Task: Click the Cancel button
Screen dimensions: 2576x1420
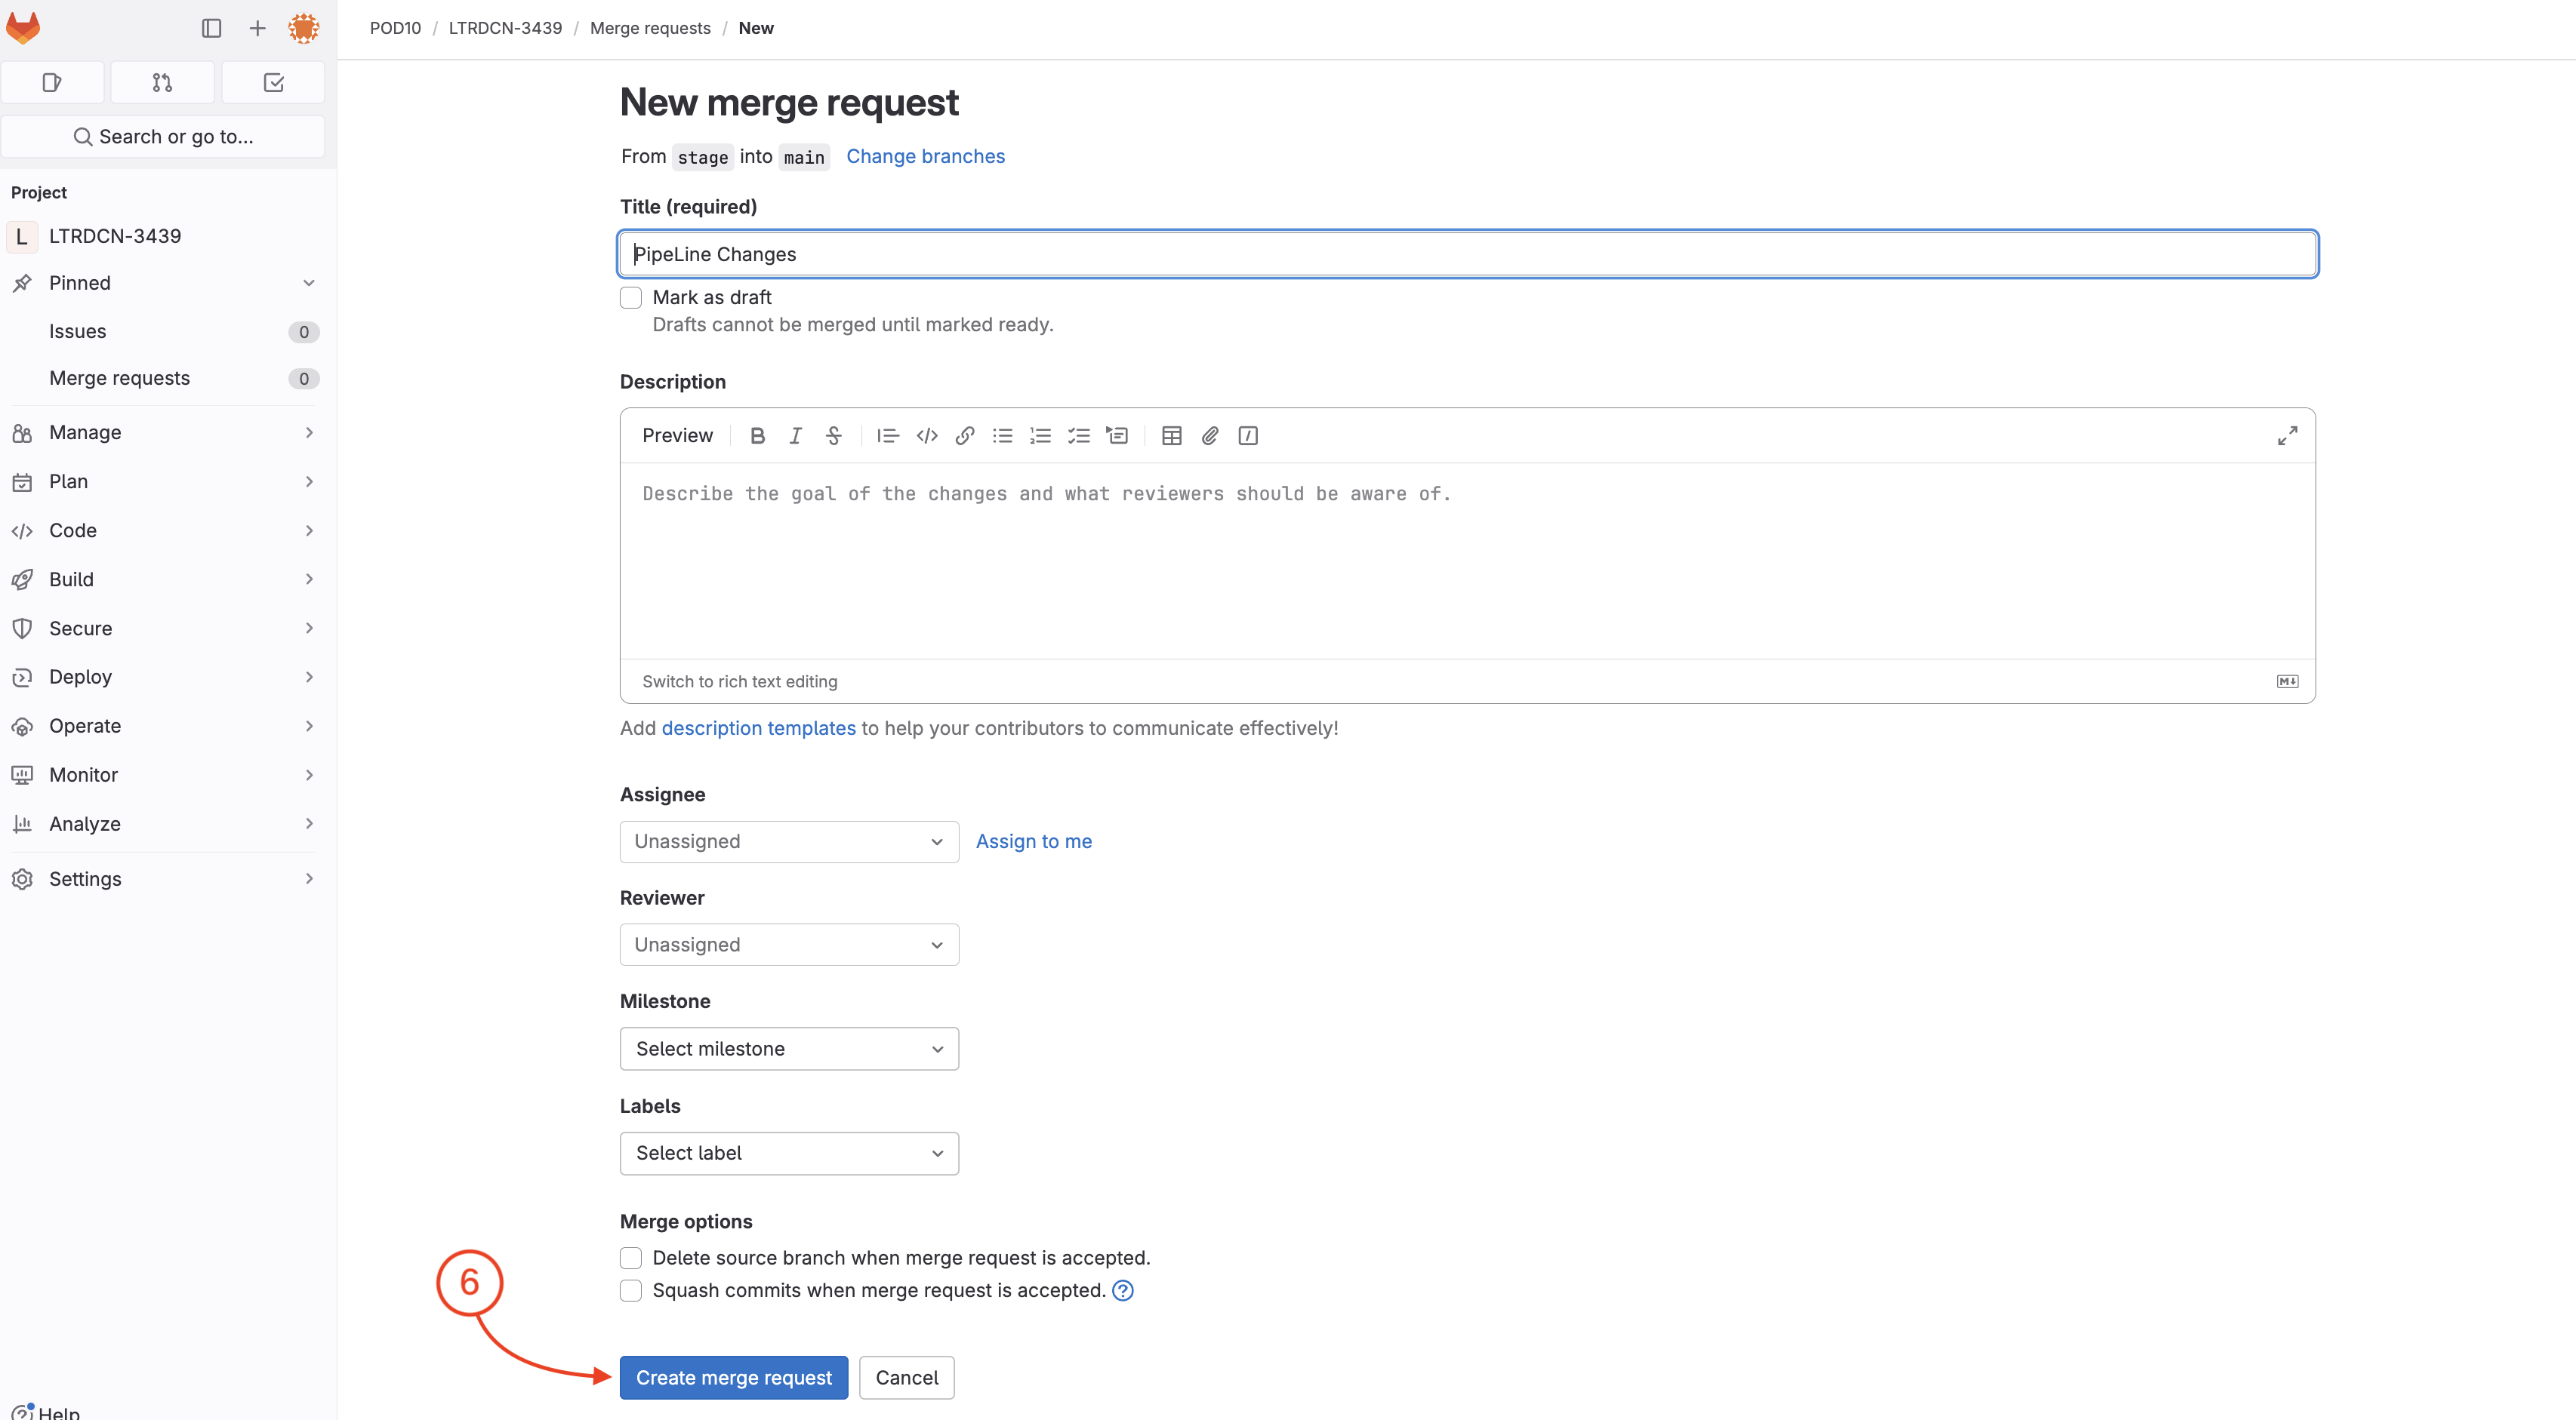Action: pos(906,1377)
